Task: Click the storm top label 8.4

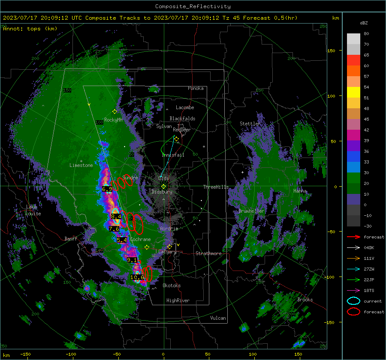Action: click(116, 217)
